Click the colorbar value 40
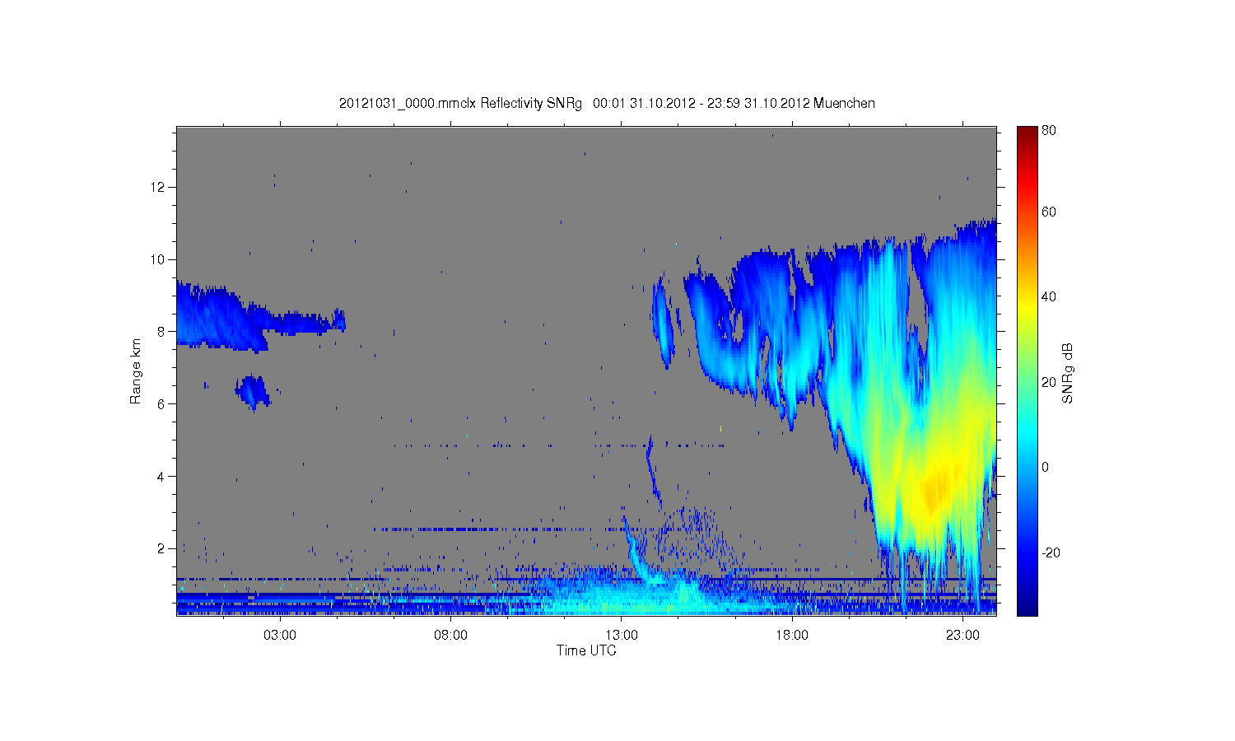The image size is (1235, 741). (x=1049, y=296)
